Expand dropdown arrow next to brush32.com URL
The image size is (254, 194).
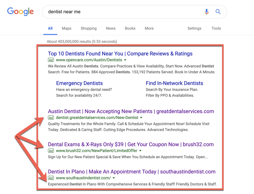click(x=140, y=151)
